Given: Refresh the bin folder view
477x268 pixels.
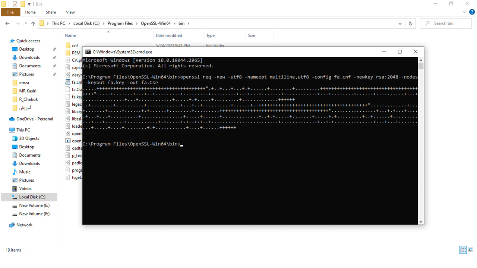Looking at the screenshot, I should point(410,23).
